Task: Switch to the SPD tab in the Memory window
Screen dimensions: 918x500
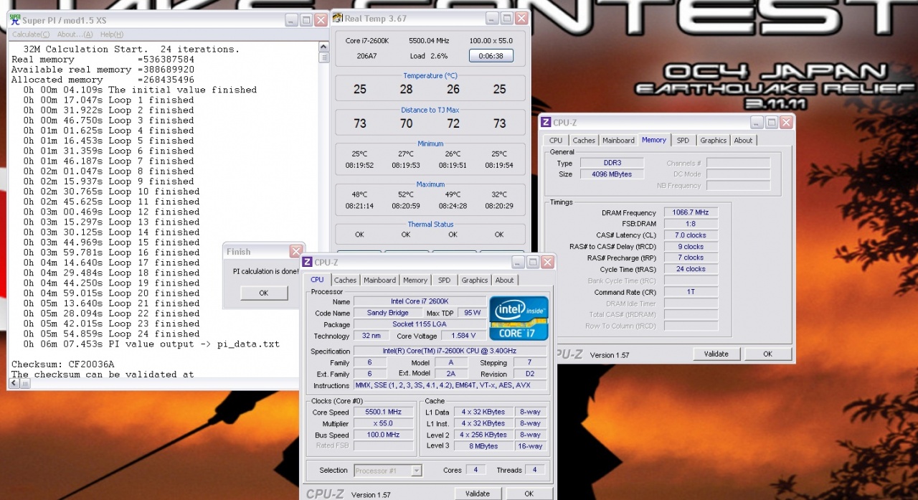Action: (x=683, y=141)
